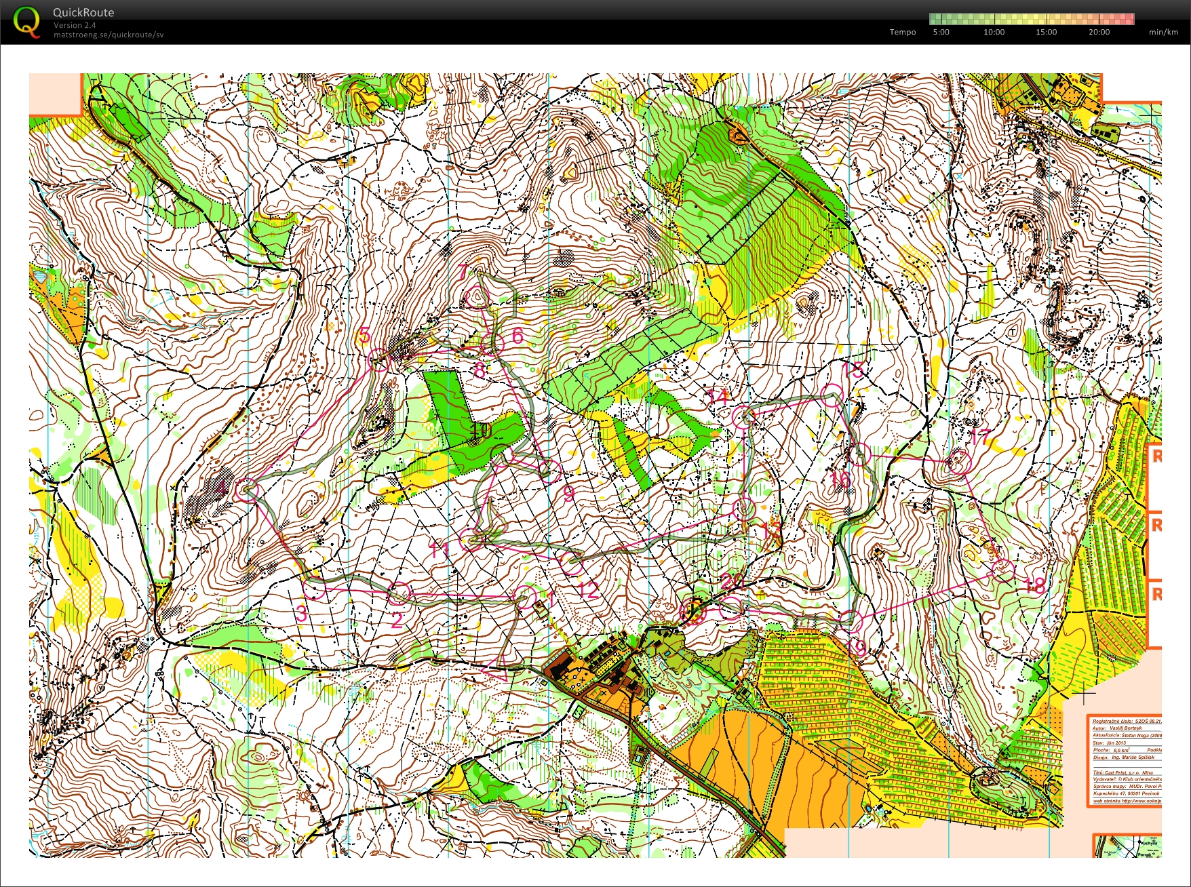Click the map credits info box
The image size is (1191, 887).
(1125, 761)
